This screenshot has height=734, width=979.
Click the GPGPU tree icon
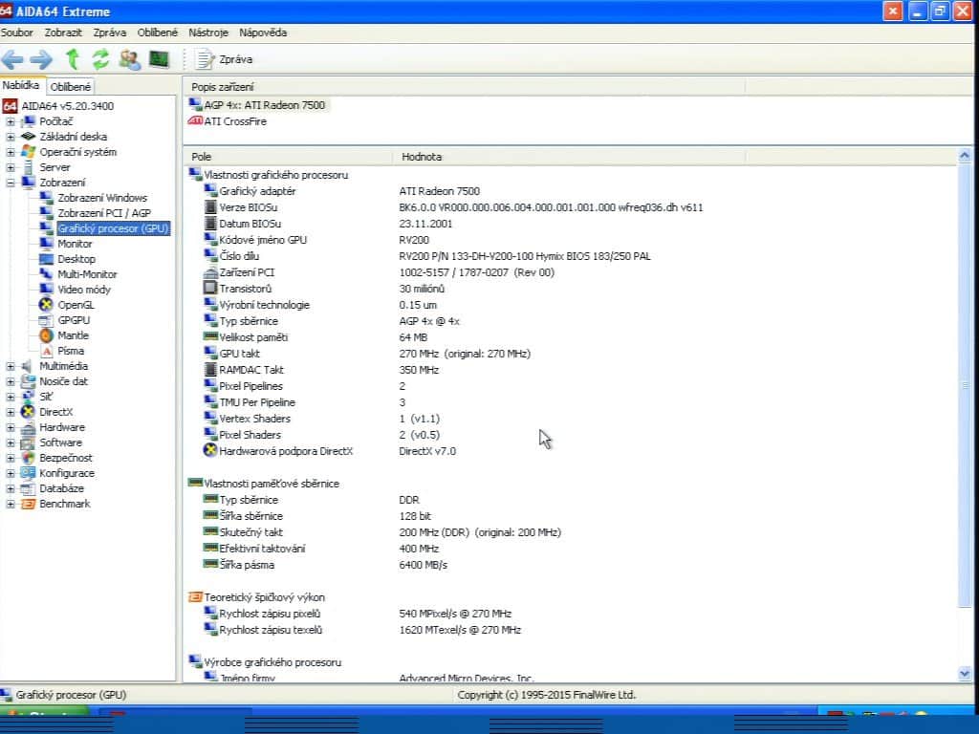pos(46,320)
